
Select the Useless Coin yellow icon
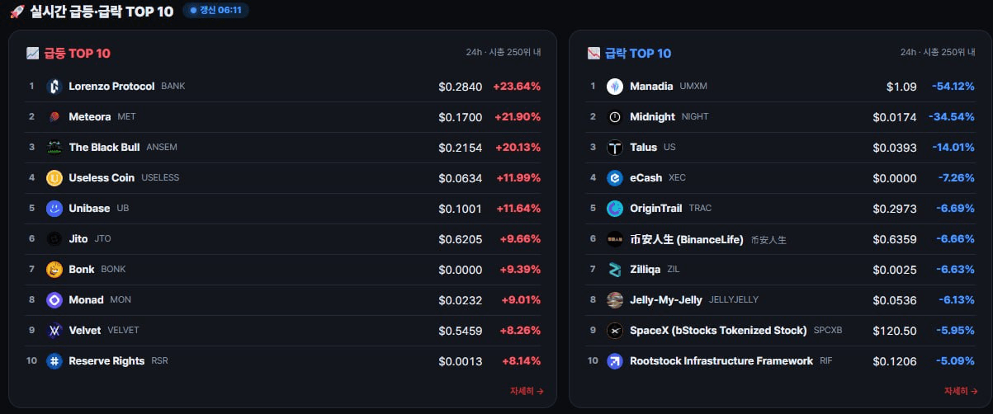(x=54, y=178)
